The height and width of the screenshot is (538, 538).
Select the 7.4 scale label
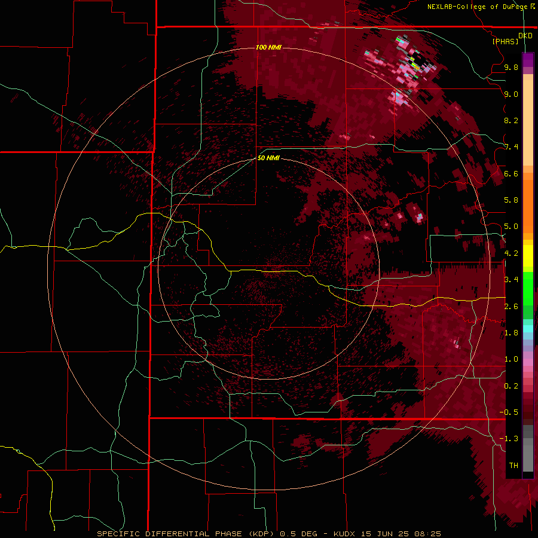(x=511, y=147)
